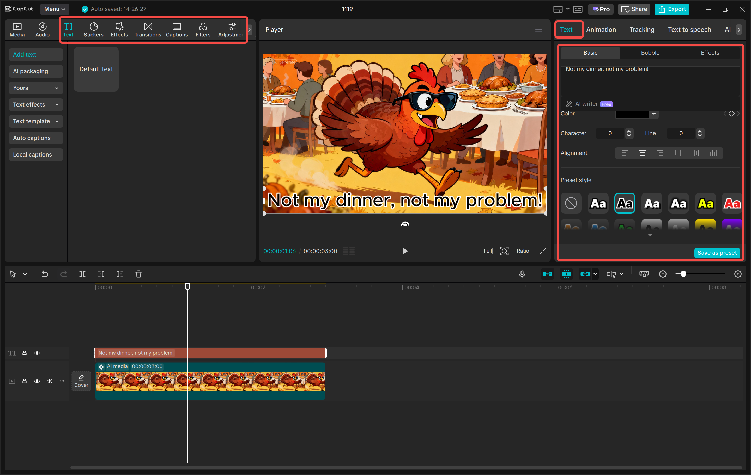Click Save as preset button

pyautogui.click(x=717, y=253)
